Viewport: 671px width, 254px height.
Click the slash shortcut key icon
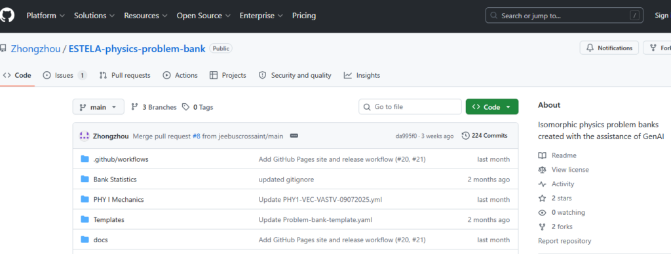tap(634, 16)
